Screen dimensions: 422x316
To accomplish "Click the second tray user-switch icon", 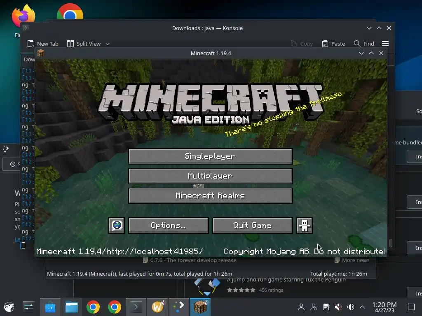I will tap(314, 307).
